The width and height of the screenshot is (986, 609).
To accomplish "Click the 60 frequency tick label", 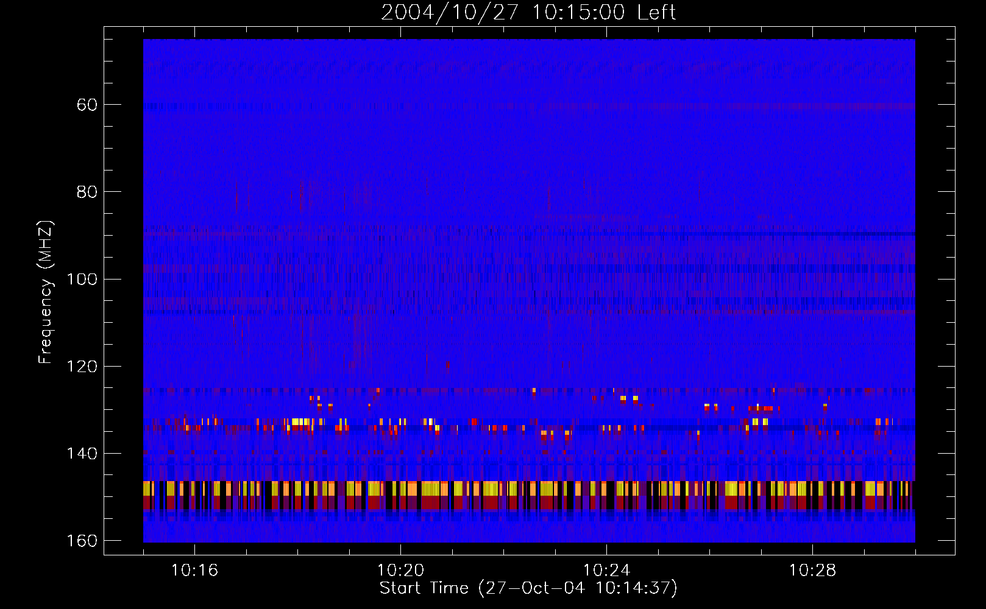I will [x=87, y=105].
